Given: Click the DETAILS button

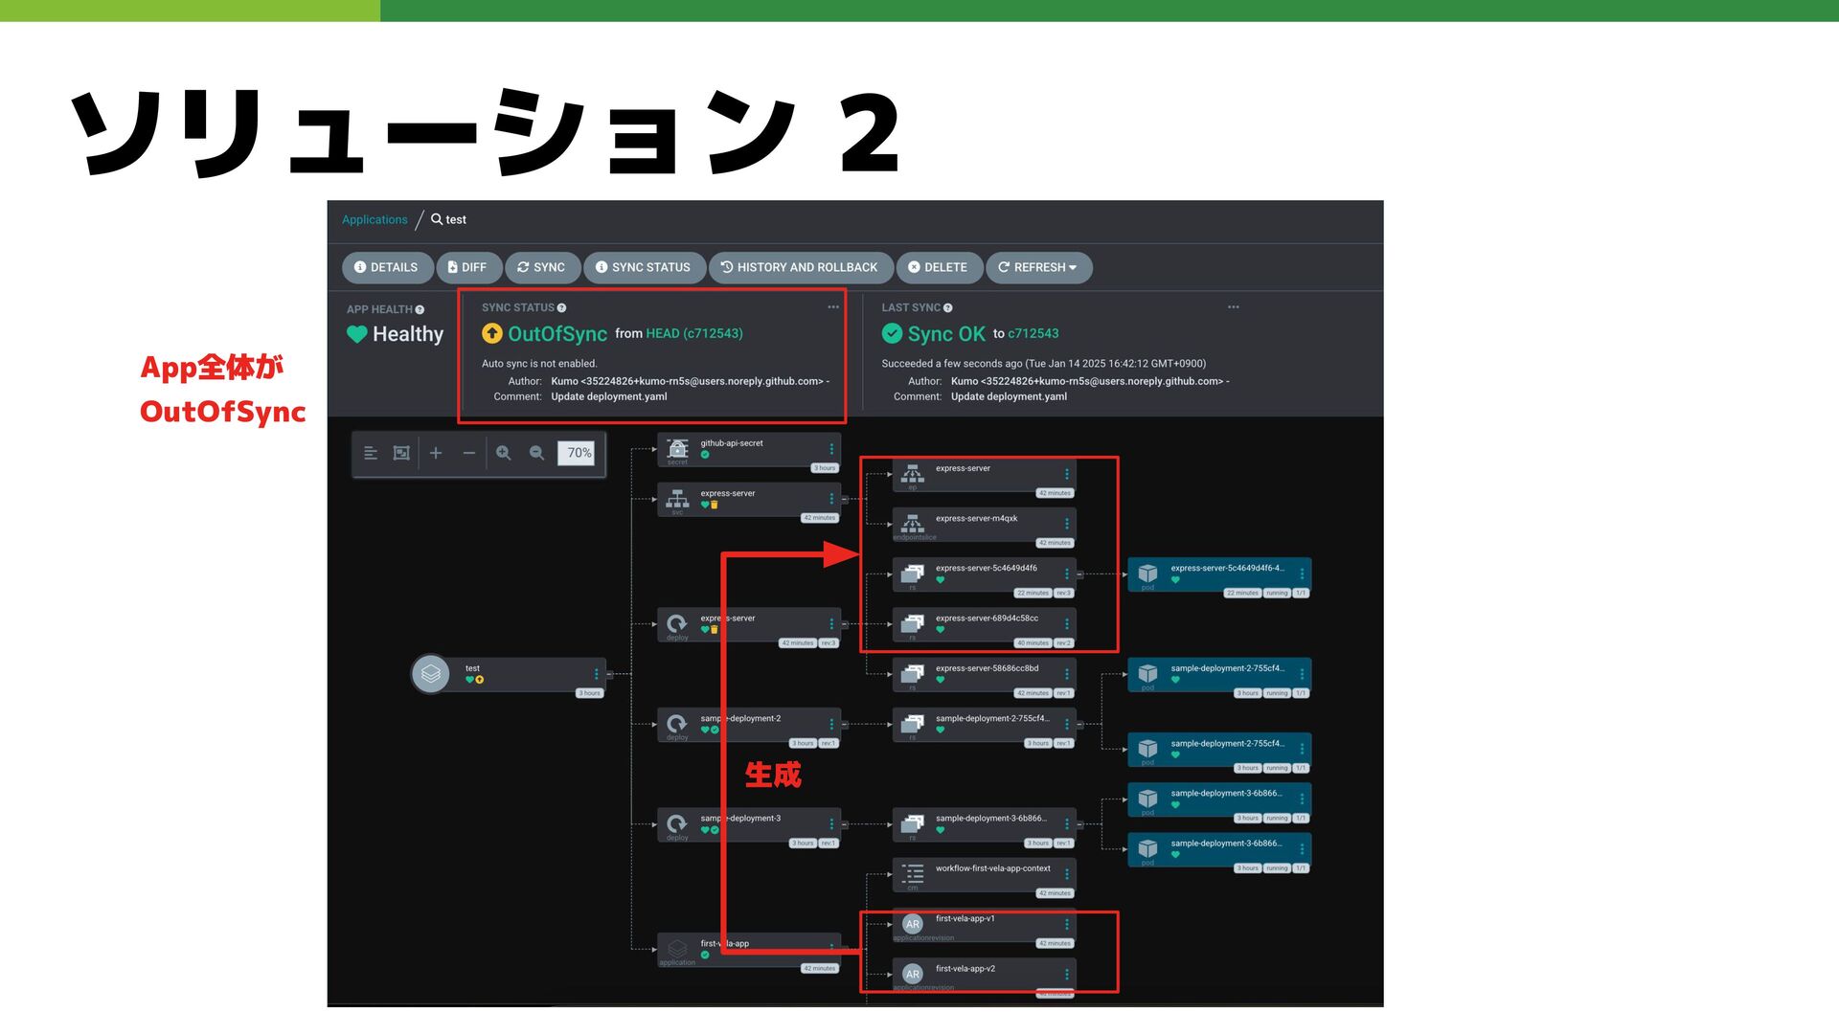Looking at the screenshot, I should tap(387, 267).
